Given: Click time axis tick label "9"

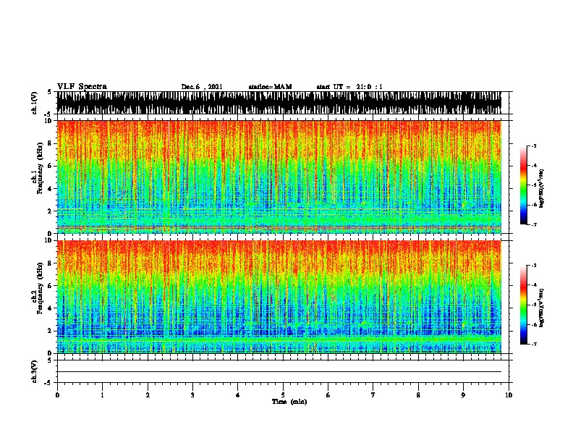Looking at the screenshot, I should [x=463, y=395].
